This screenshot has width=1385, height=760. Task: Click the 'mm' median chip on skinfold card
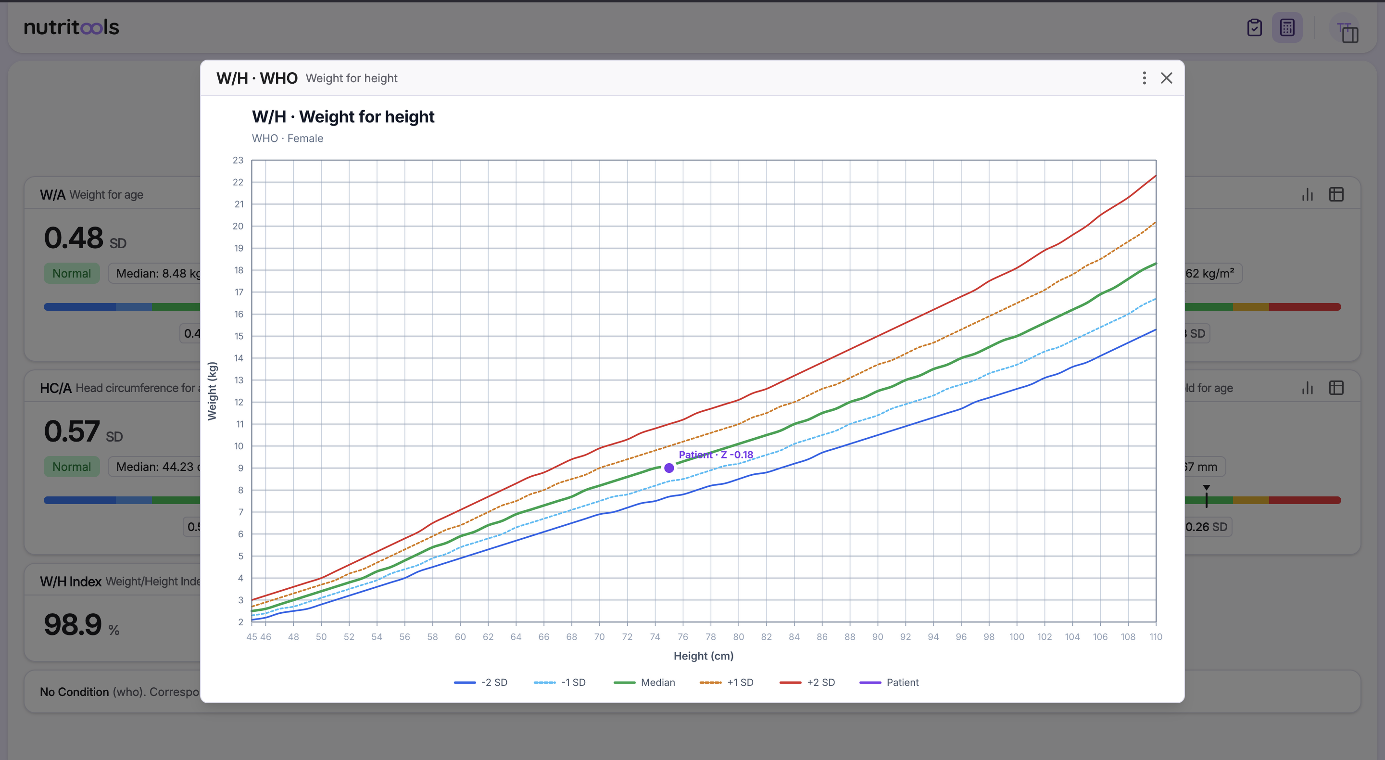pos(1205,467)
